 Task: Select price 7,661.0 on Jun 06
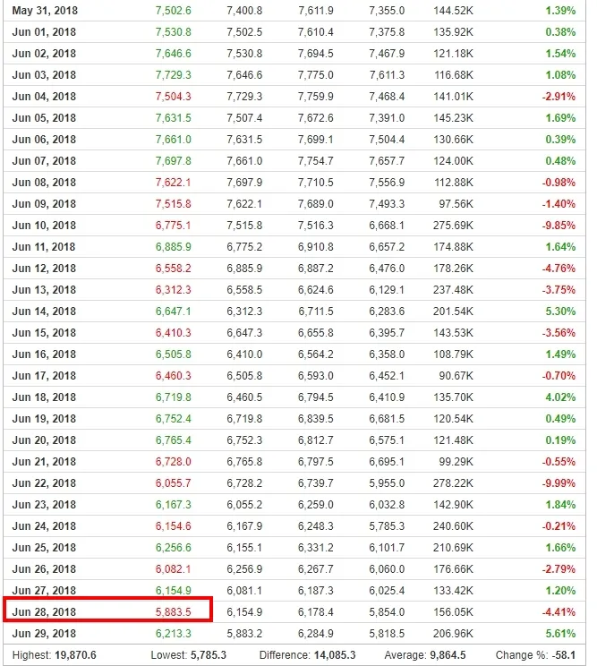(174, 140)
